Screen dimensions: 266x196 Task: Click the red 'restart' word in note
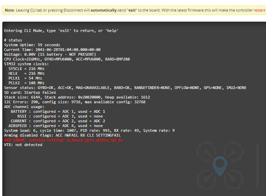pos(260,10)
